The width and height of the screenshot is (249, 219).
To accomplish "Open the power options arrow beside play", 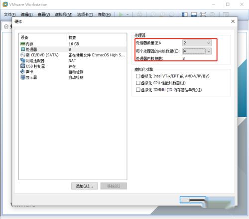I will (x=127, y=14).
